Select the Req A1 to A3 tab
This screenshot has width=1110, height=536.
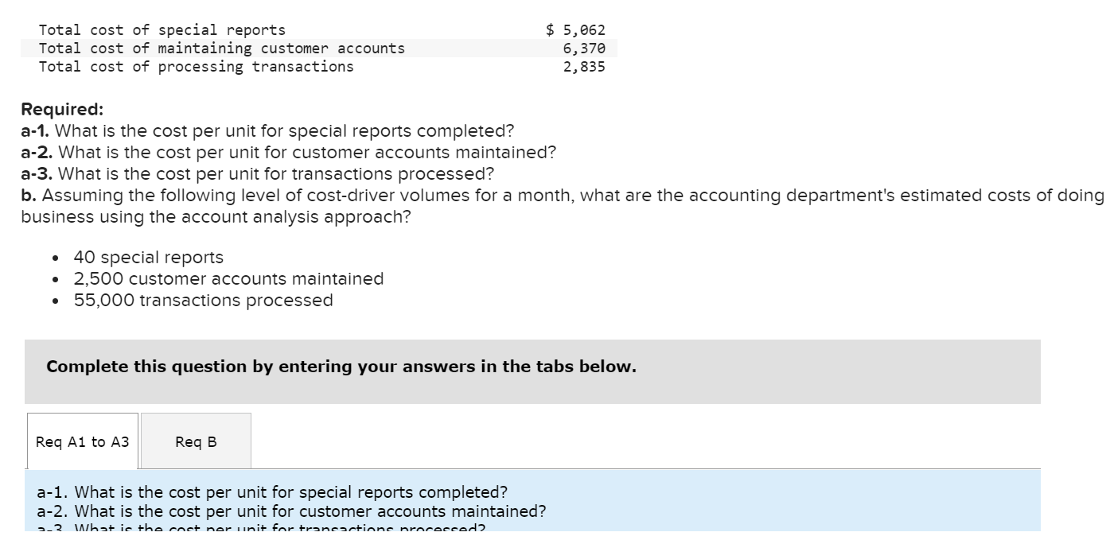[80, 441]
